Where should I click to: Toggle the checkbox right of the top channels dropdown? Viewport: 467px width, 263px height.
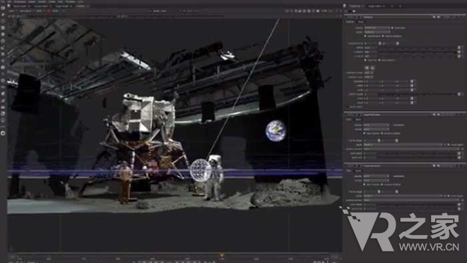392,27
